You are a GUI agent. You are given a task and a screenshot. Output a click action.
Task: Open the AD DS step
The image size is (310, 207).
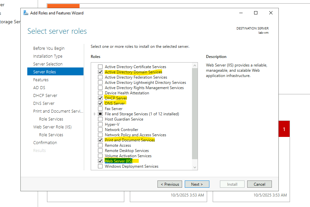click(39, 88)
